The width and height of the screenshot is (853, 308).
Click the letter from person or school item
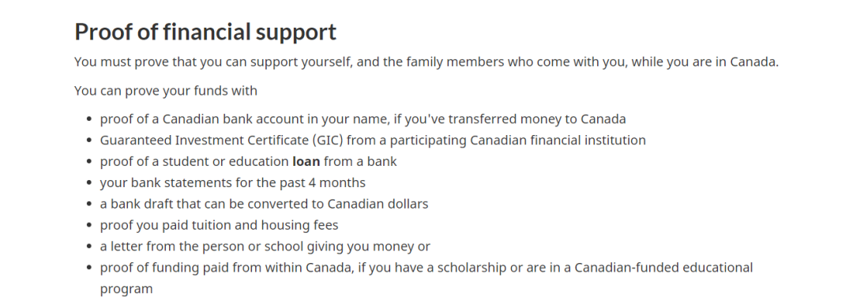265,246
